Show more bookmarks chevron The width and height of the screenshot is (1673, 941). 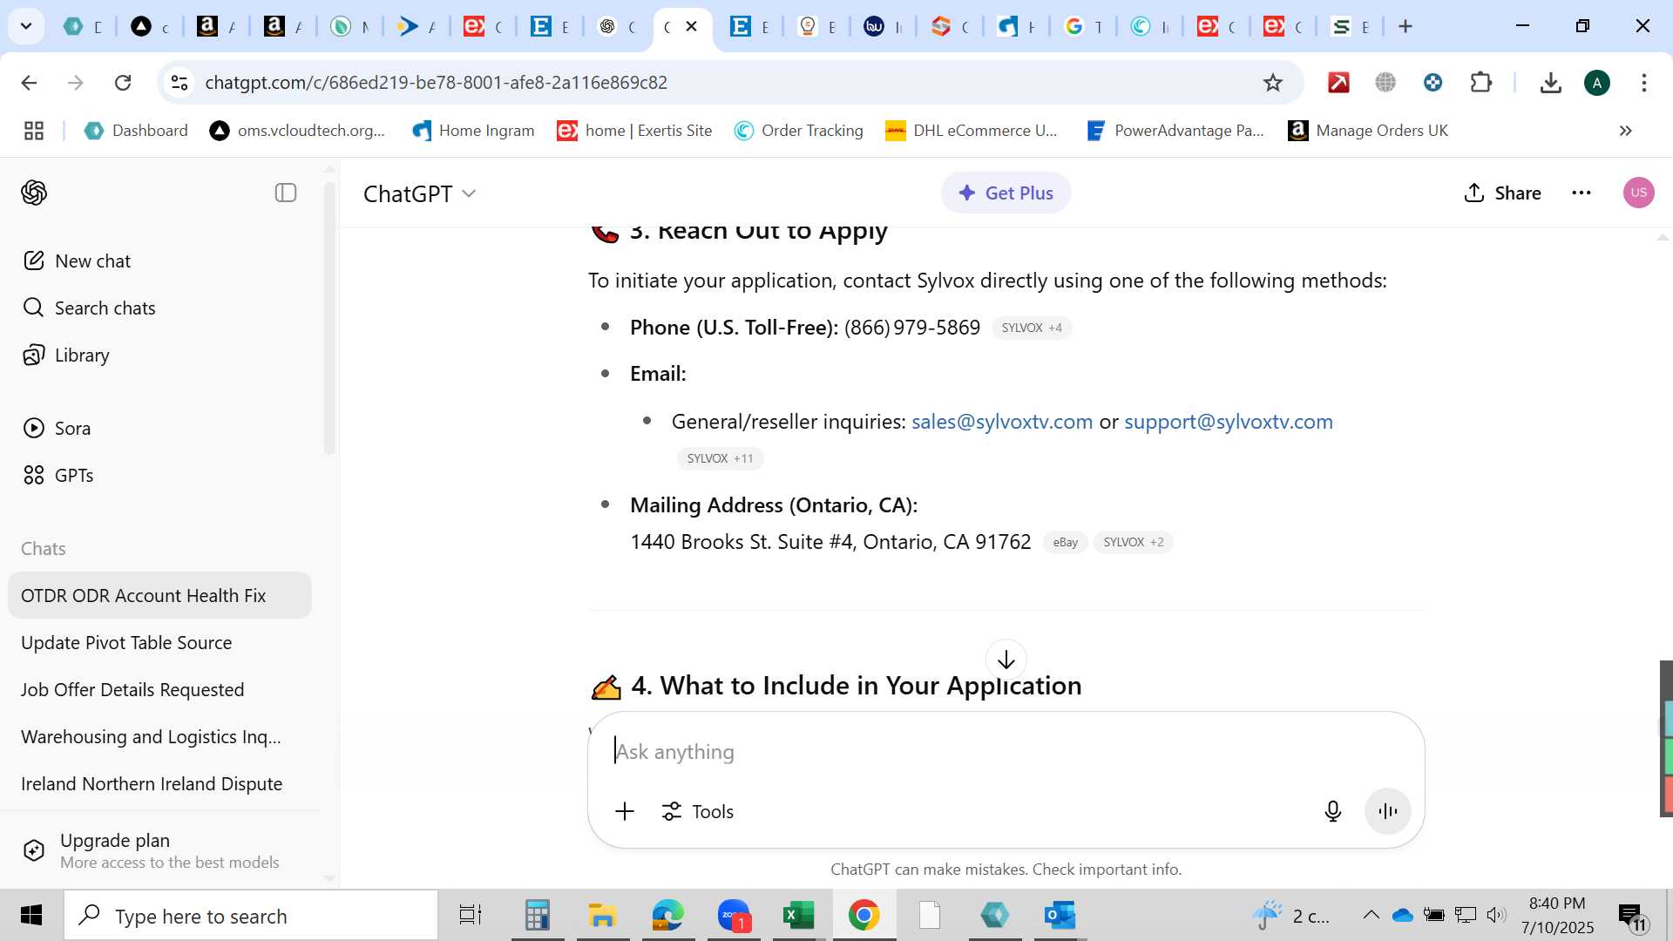[x=1625, y=131]
